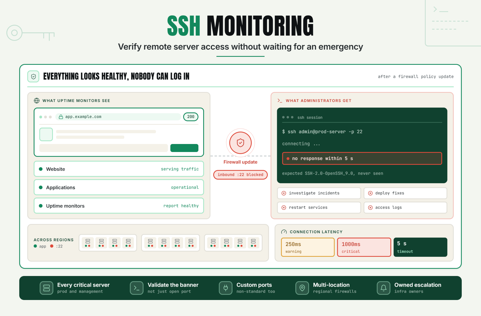Click the ssh session terminal title

click(310, 117)
